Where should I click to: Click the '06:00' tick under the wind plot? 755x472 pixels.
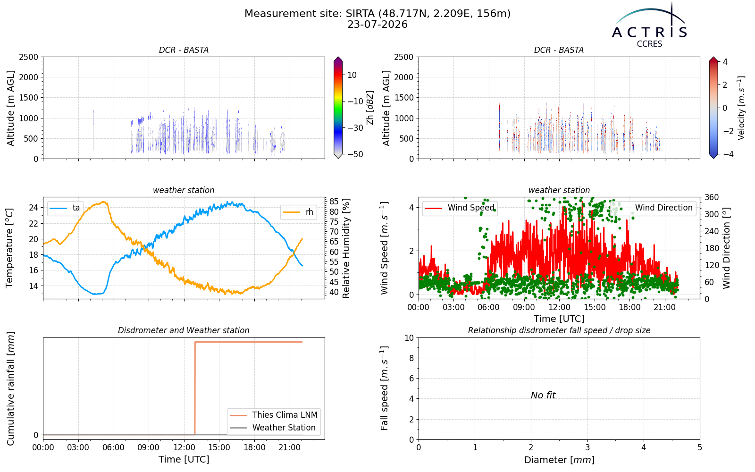pos(489,307)
